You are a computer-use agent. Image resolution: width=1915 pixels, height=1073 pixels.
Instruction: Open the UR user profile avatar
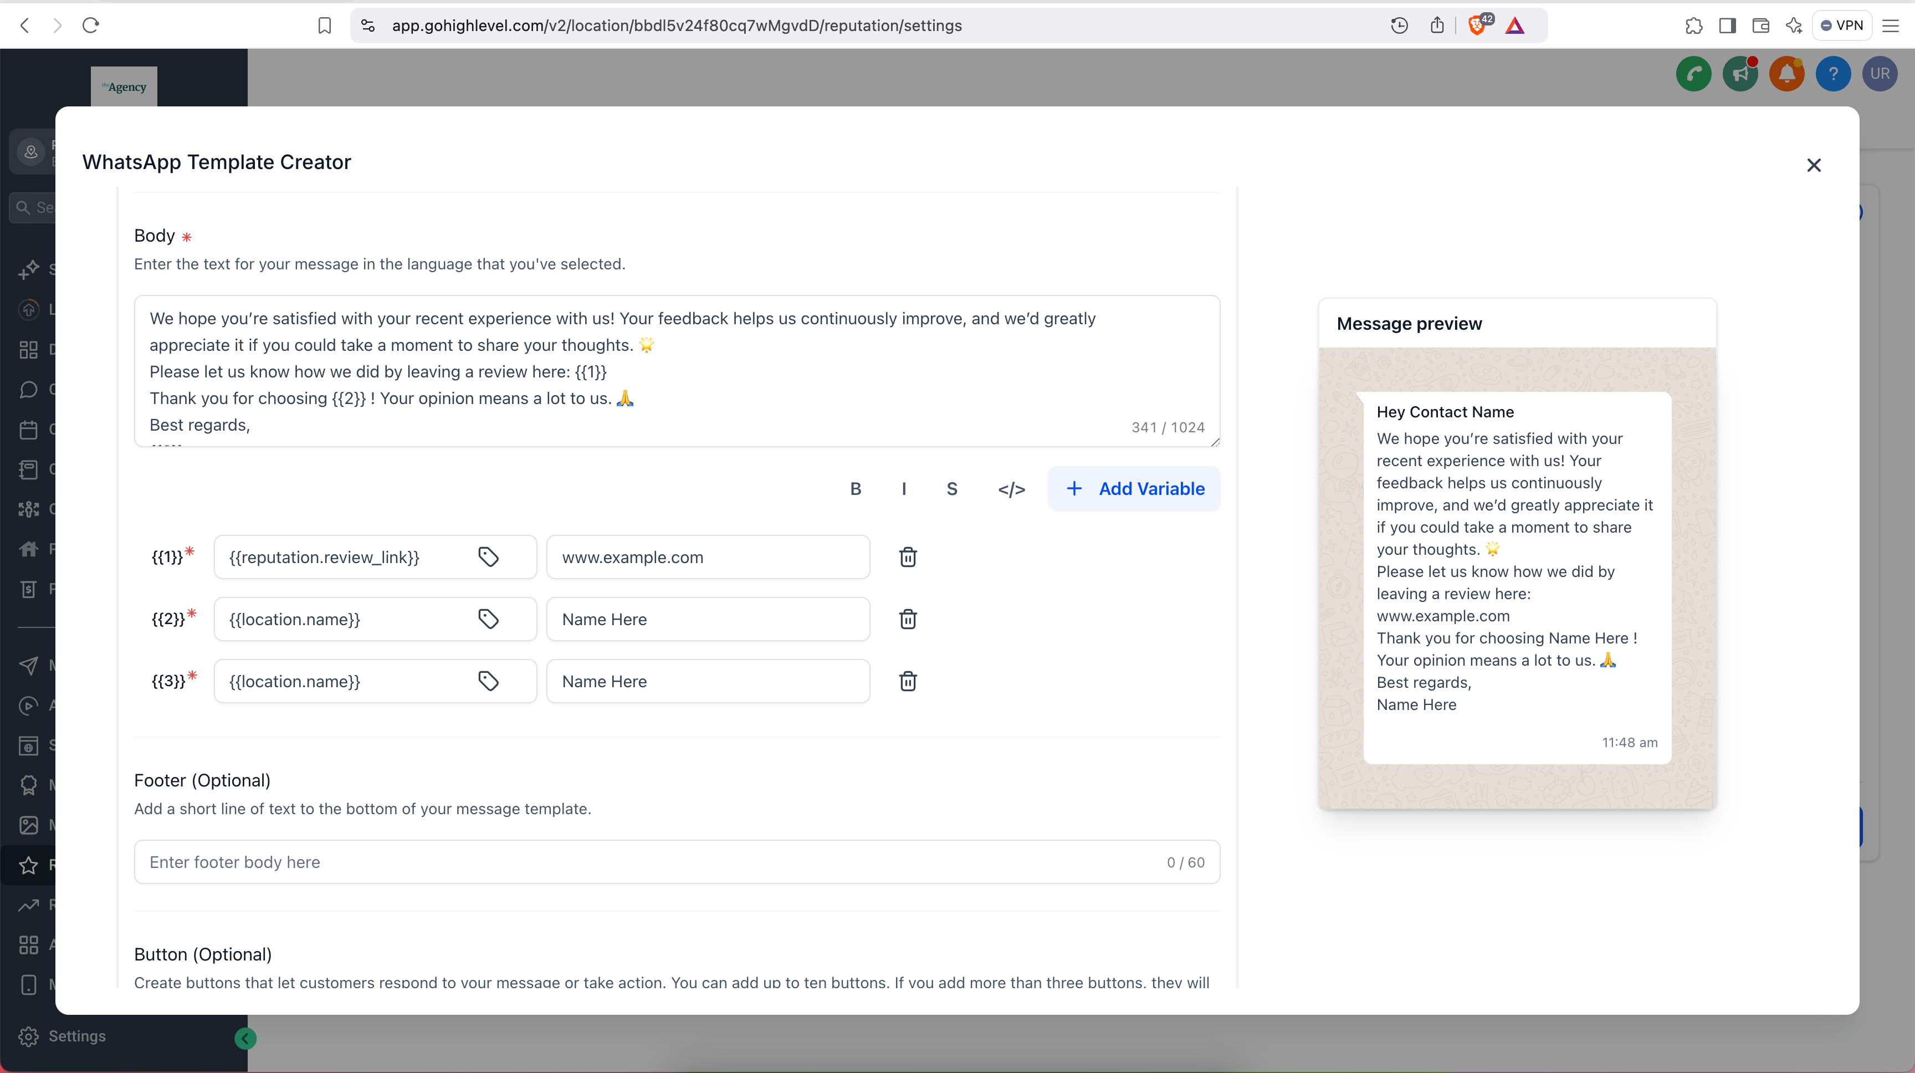click(x=1880, y=74)
